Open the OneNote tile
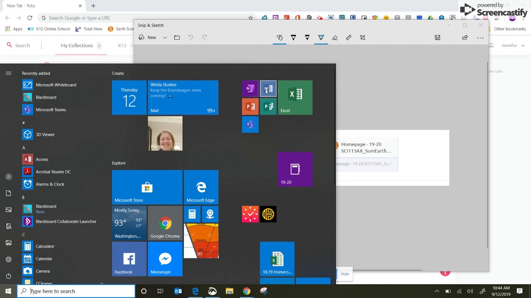531x298 pixels. (250, 89)
